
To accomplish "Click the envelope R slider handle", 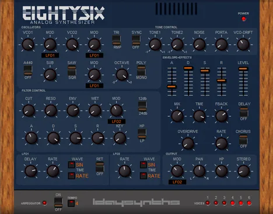I will tap(221, 80).
